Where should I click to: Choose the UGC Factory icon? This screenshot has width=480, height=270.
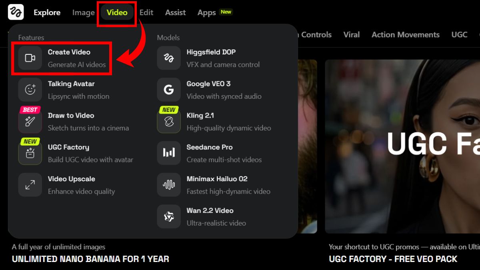[30, 153]
